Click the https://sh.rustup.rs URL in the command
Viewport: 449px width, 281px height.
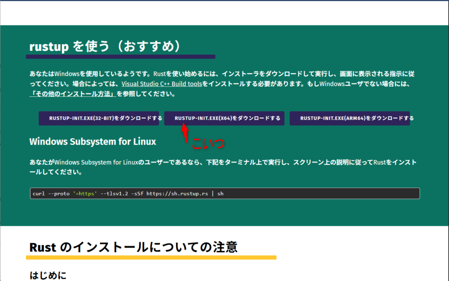(x=177, y=193)
